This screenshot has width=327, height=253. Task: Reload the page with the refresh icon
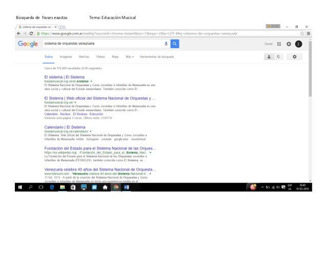31,33
